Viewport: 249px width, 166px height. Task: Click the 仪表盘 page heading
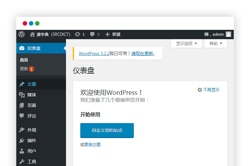[x=84, y=71]
